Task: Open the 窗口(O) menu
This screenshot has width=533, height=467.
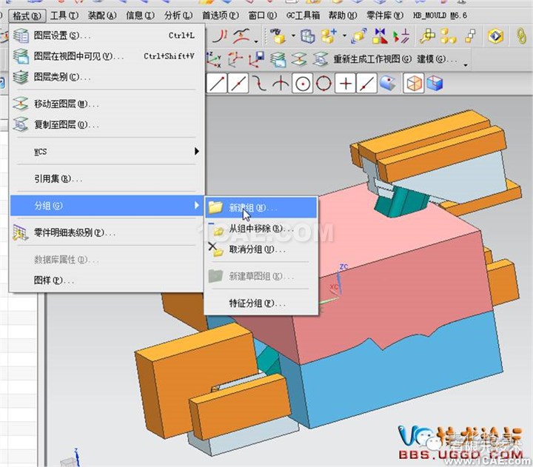Action: (262, 16)
